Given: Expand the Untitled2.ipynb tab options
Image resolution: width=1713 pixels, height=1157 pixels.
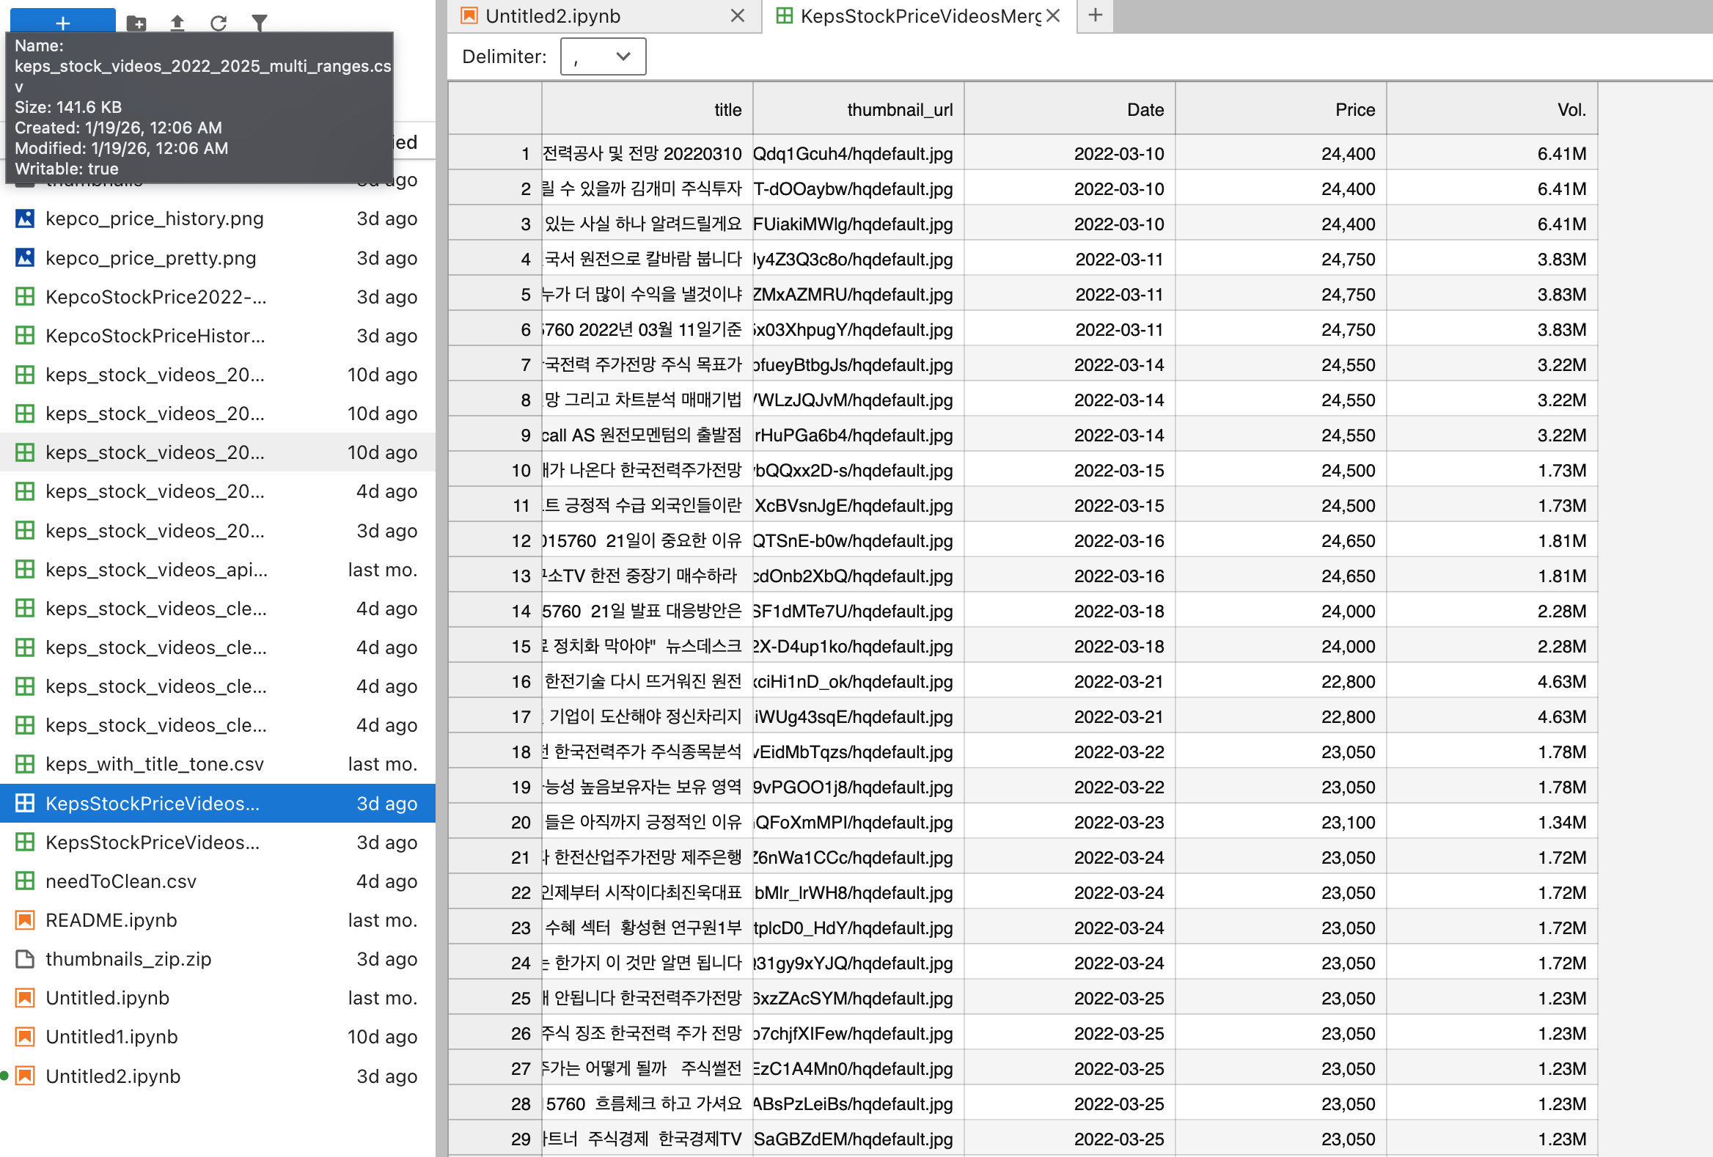Looking at the screenshot, I should (x=736, y=15).
